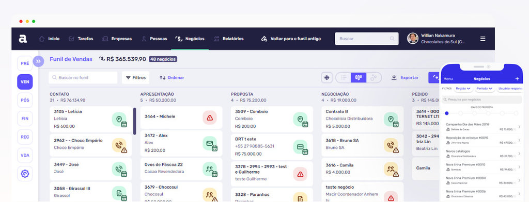
Task: Click Voltar para o funil antigo
Action: click(291, 39)
